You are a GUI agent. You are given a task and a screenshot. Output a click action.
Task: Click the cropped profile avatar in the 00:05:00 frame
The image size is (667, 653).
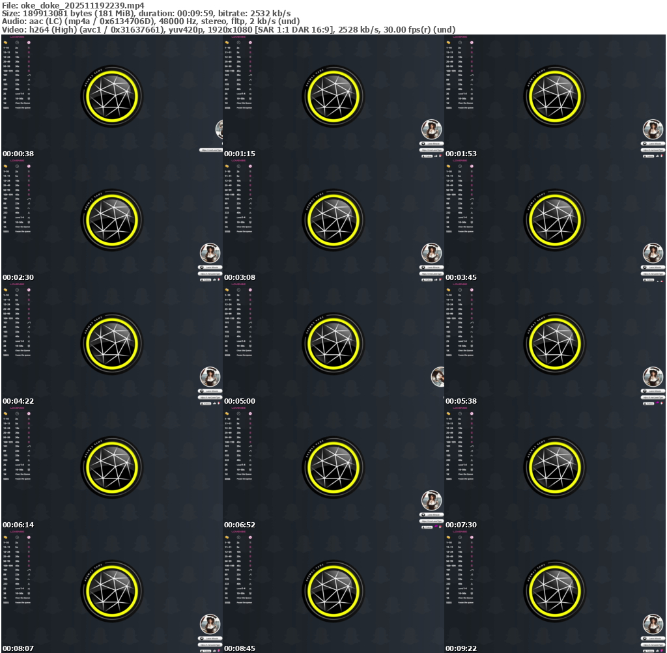[x=438, y=376]
